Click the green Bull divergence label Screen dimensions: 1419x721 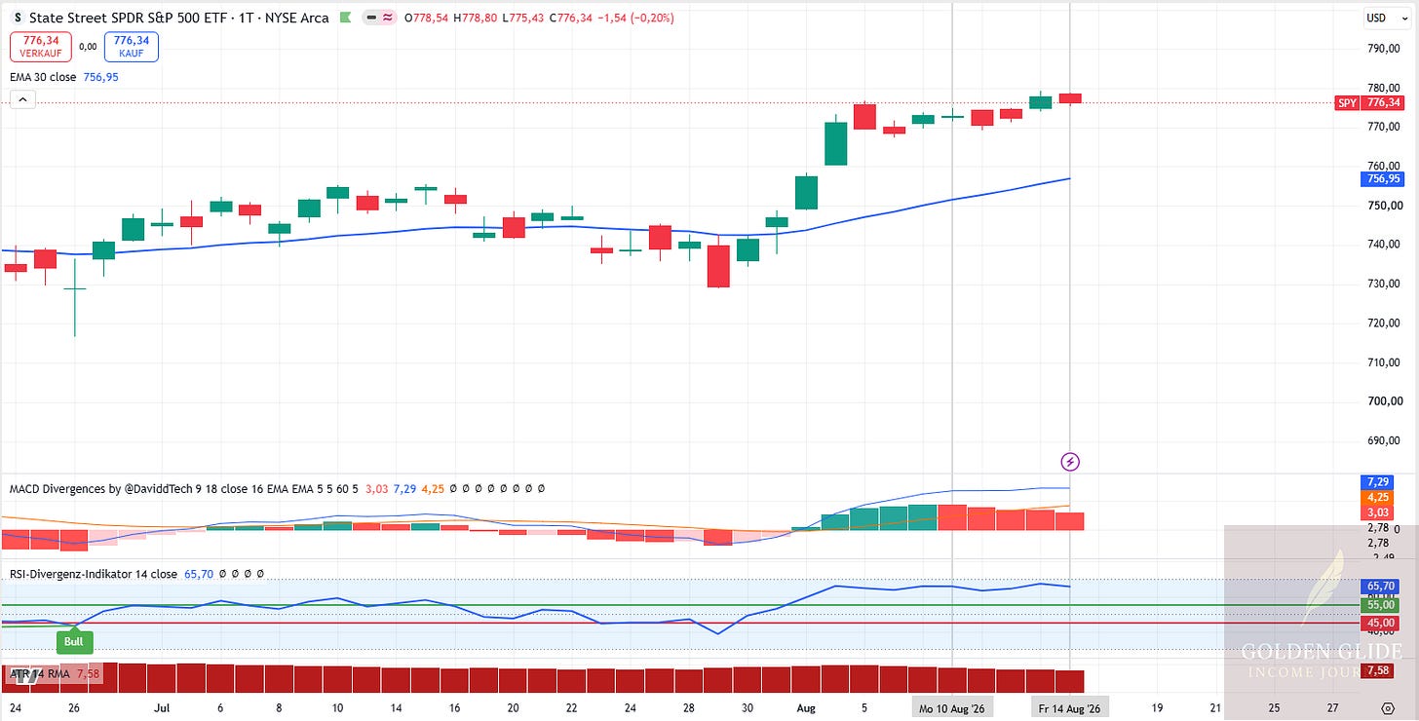tap(74, 641)
